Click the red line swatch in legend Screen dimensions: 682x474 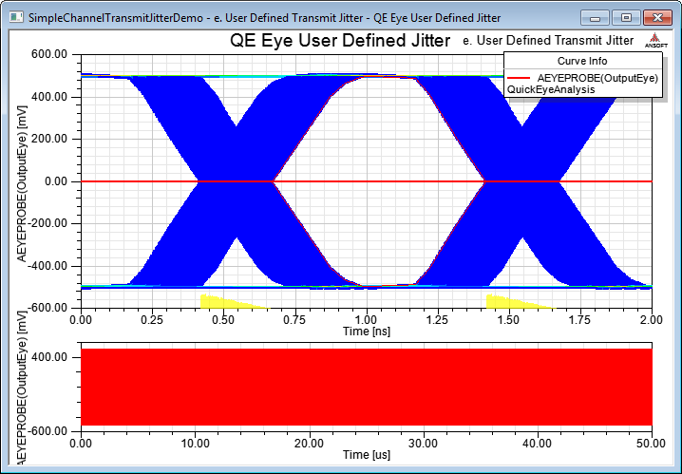[519, 78]
